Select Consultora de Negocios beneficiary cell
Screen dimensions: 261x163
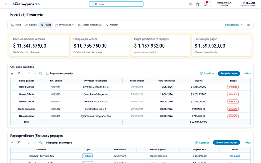tap(96, 94)
